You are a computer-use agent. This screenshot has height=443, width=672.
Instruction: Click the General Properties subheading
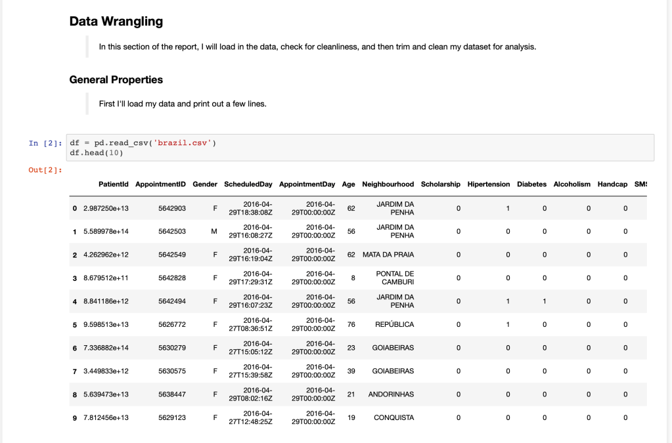point(116,80)
